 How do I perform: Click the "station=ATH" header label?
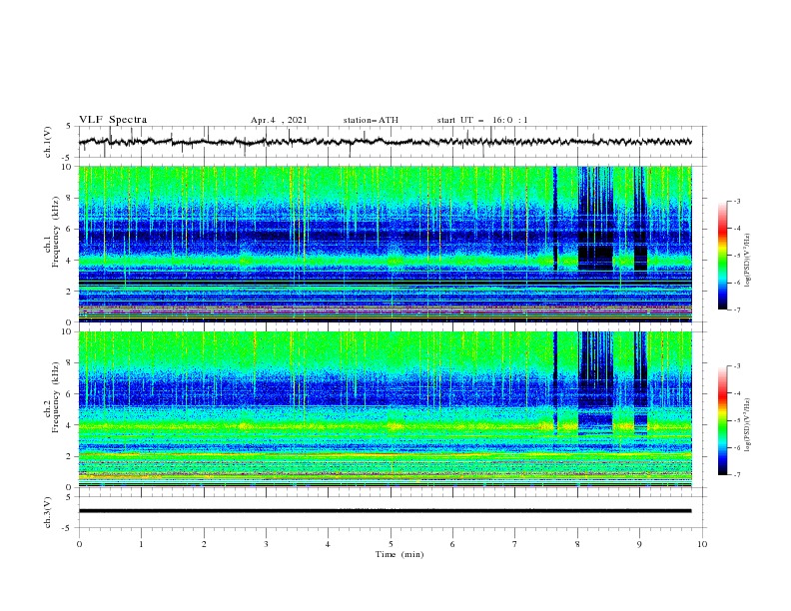[x=371, y=120]
